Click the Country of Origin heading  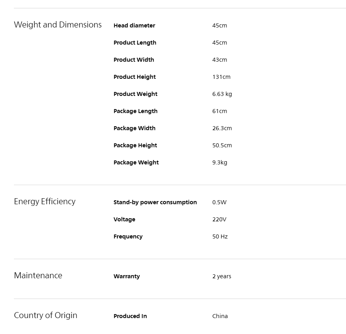pos(46,315)
